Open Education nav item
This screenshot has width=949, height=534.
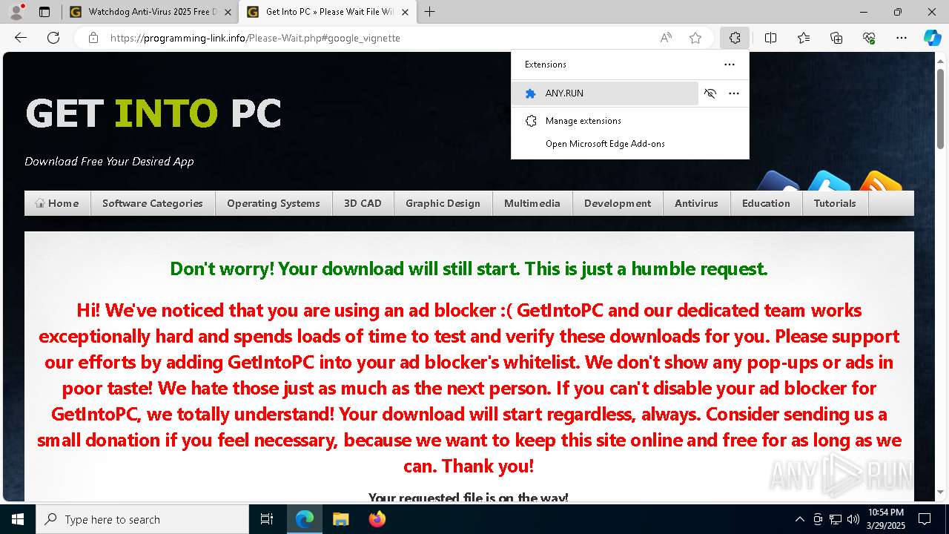pyautogui.click(x=766, y=203)
